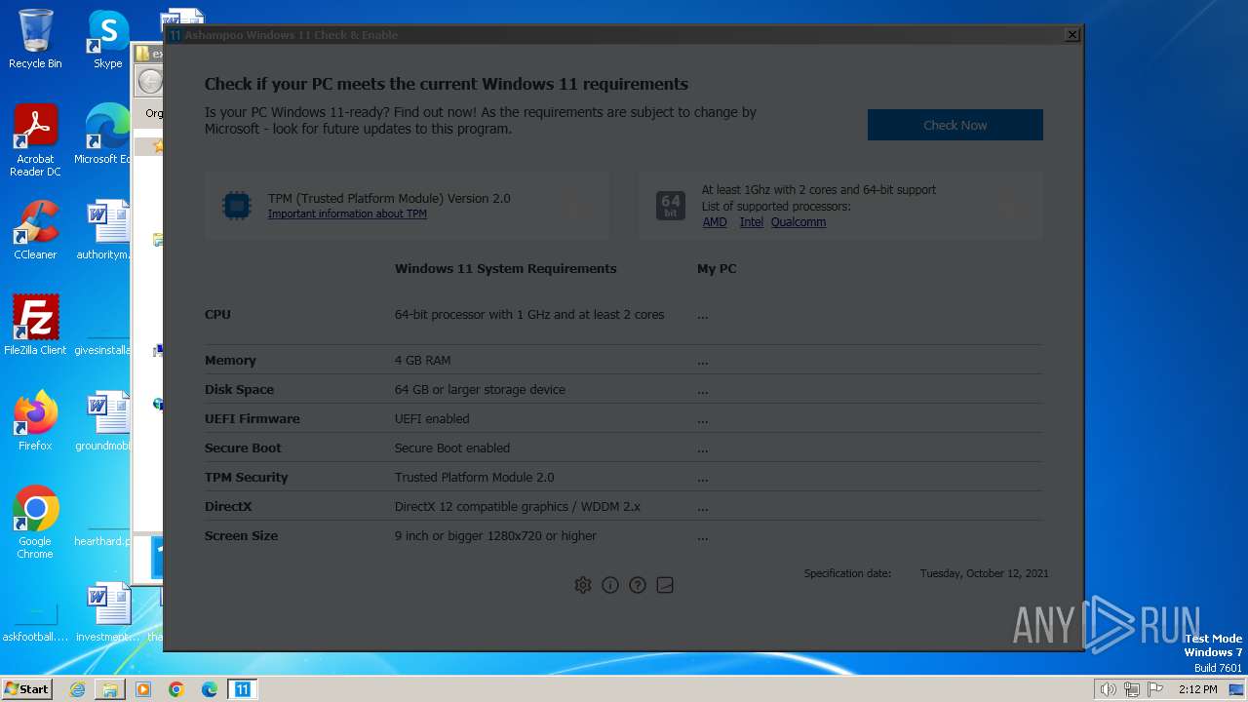Close the Ashampoo Windows 11 Check window
The width and height of the screenshot is (1248, 702).
pos(1072,35)
